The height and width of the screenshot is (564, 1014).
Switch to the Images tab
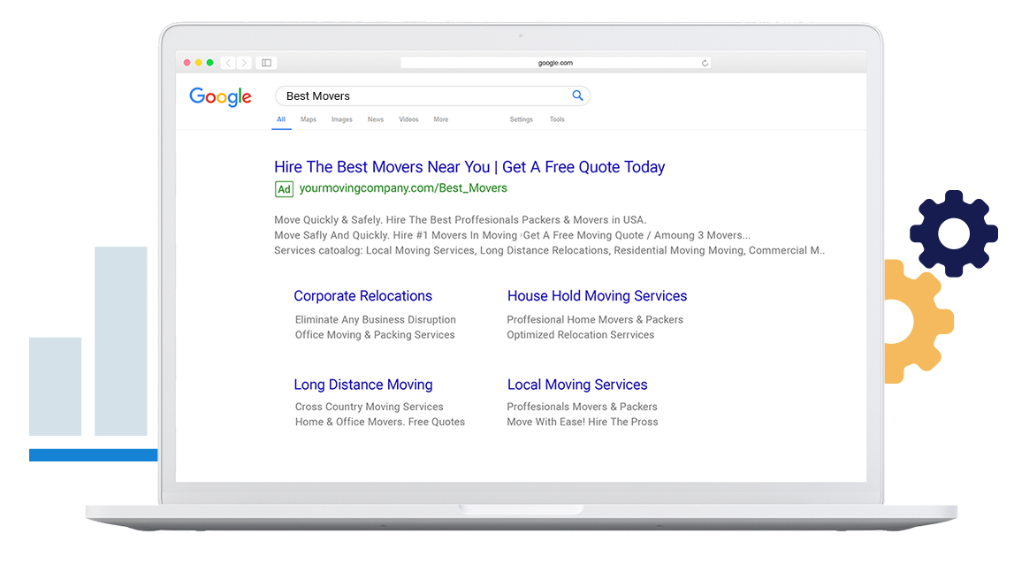342,119
